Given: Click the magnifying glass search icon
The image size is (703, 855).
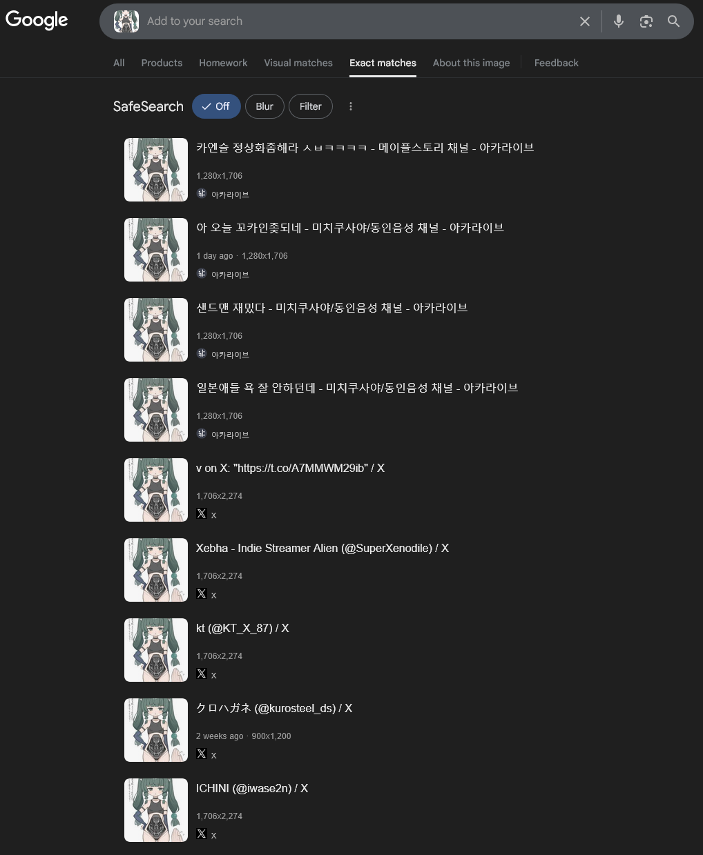Looking at the screenshot, I should pos(674,21).
